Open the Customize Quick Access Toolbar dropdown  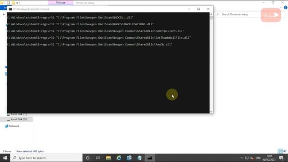(x=17, y=3)
